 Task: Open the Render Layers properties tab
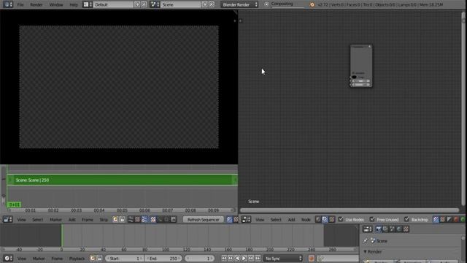(x=385, y=229)
